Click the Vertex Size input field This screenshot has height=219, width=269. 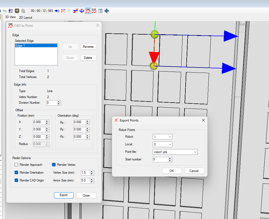coord(86,173)
